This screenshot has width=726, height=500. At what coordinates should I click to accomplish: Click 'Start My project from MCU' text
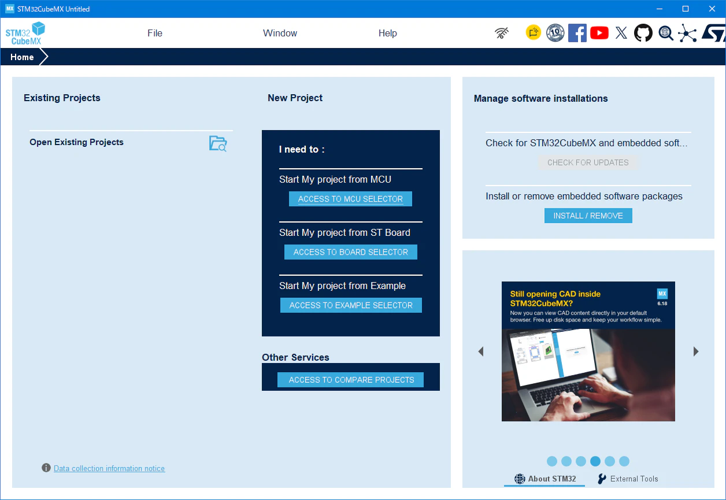click(x=335, y=179)
